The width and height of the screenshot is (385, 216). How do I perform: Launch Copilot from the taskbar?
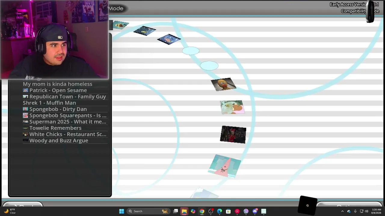coord(193,211)
